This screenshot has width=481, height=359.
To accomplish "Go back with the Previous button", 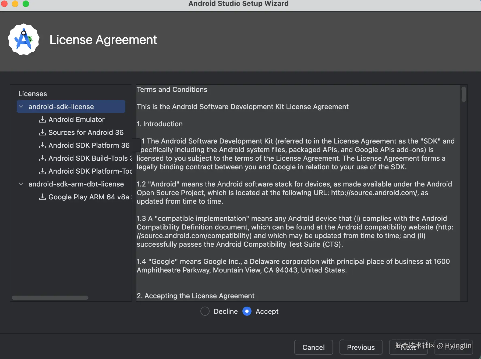I will pyautogui.click(x=361, y=347).
